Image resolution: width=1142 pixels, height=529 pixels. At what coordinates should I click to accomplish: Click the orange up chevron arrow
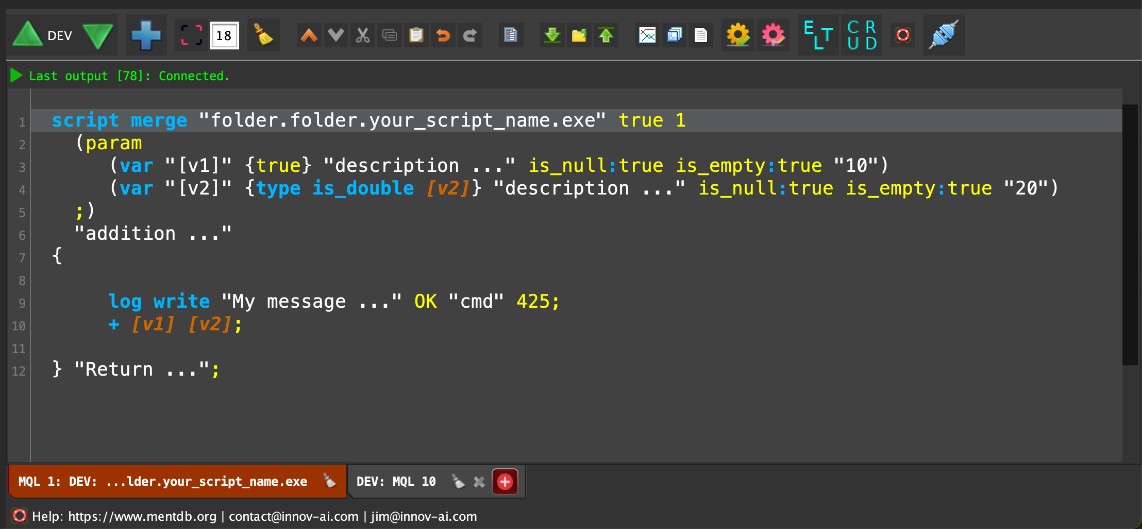tap(309, 36)
